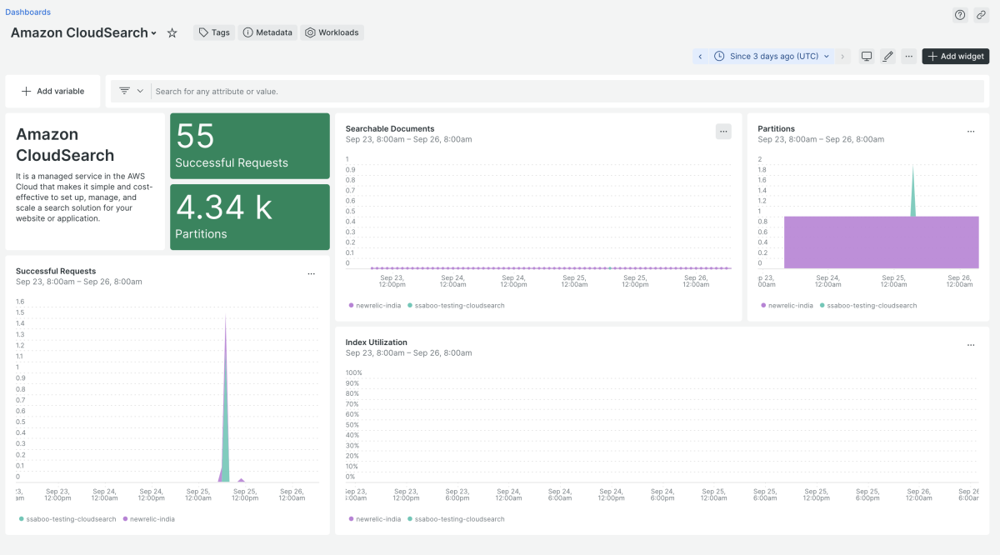Open the Successful Requests widget ellipsis menu

pyautogui.click(x=311, y=273)
